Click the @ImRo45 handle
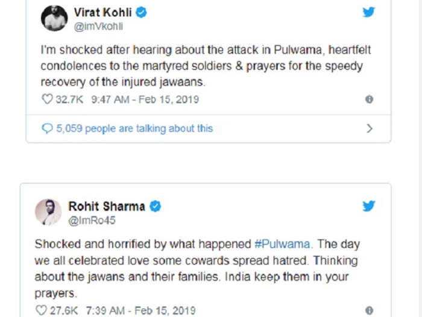This screenshot has width=422, height=317. click(92, 221)
